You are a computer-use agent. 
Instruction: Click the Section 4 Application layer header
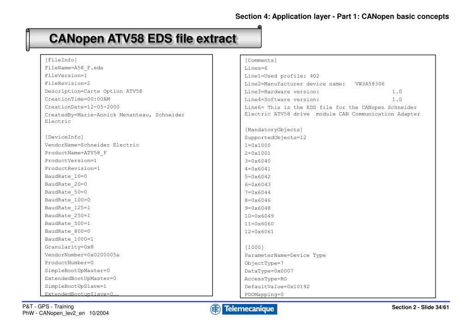click(342, 17)
